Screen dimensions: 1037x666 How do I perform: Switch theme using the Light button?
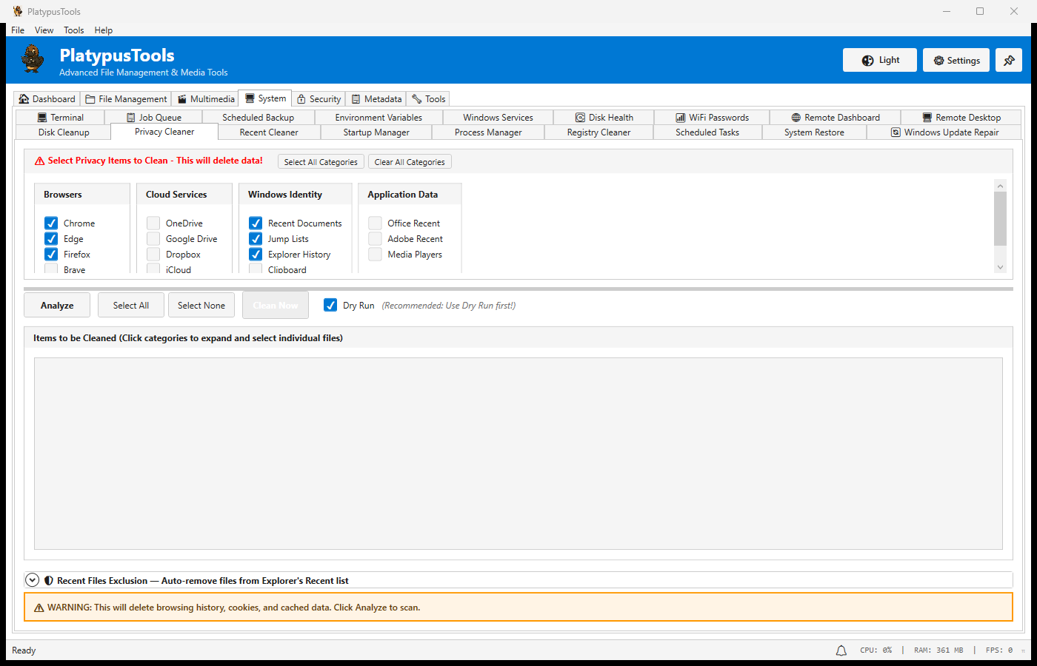coord(879,61)
